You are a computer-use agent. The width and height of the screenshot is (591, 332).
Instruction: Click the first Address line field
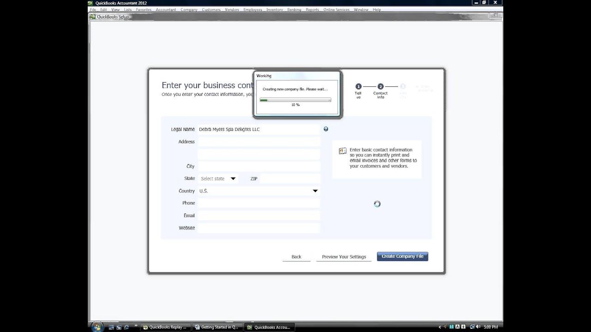[x=259, y=142]
